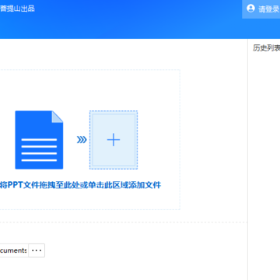Click the triple-arrow icon between document and box
Viewport: 280px width, 280px height.
point(82,140)
